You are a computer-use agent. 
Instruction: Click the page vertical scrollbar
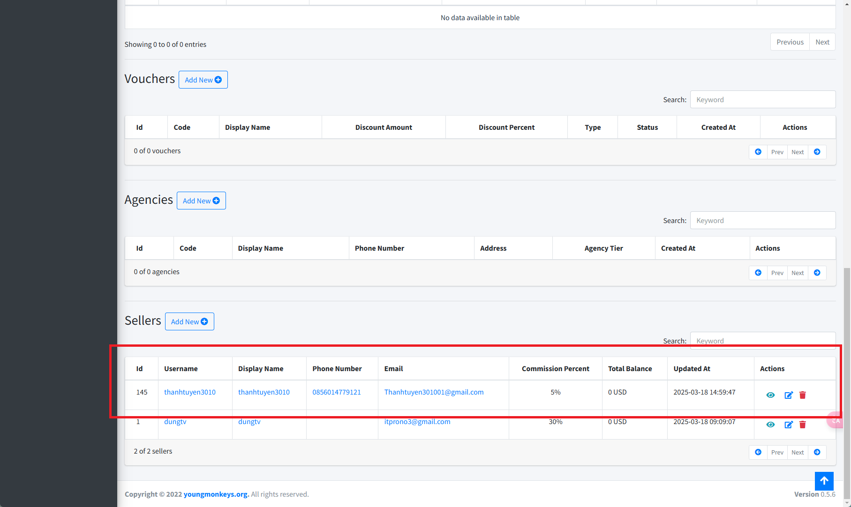847,384
